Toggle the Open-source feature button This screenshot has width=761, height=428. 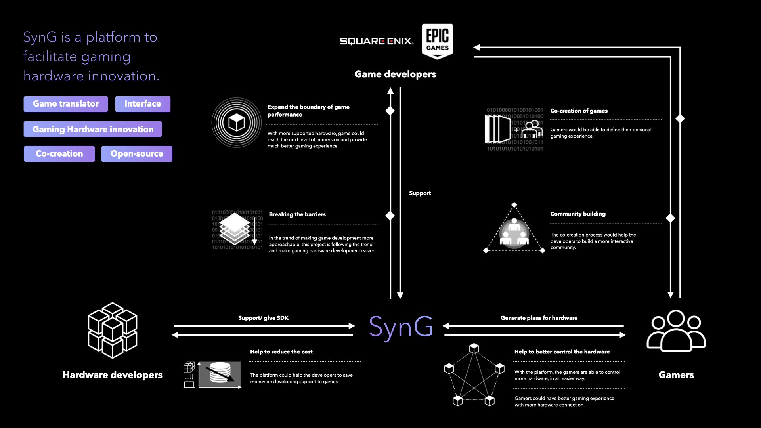136,154
